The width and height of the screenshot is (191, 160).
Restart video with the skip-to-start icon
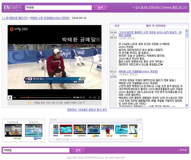pos(15,97)
